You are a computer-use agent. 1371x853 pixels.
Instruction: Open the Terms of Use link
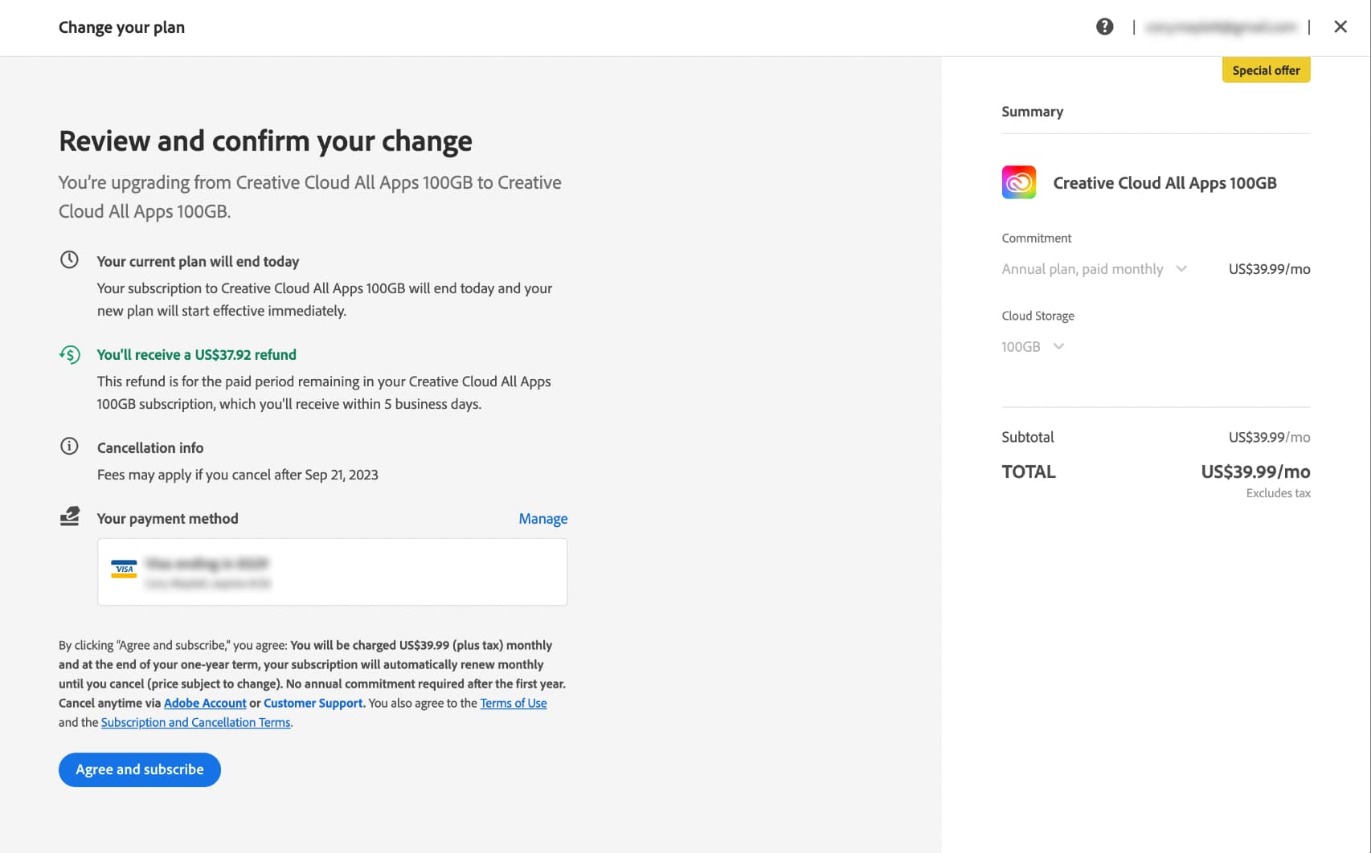point(513,703)
